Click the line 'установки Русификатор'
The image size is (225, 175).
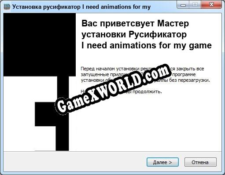point(134,35)
